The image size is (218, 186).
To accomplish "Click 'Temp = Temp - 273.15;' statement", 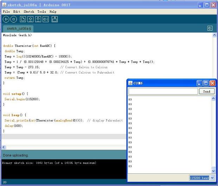I will (22, 67).
